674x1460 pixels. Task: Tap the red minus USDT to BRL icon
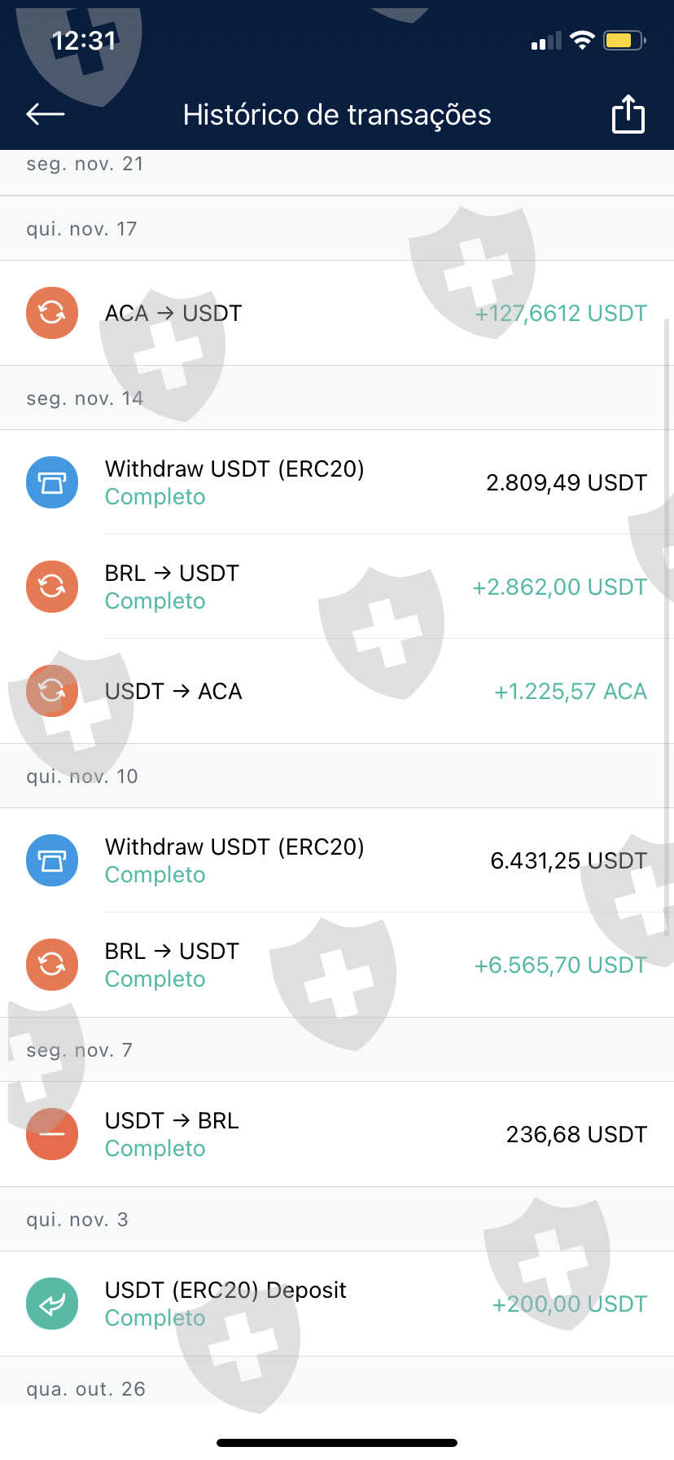[x=52, y=1134]
